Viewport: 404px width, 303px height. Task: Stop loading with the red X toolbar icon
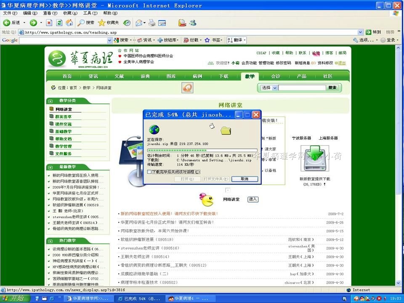tap(49, 23)
